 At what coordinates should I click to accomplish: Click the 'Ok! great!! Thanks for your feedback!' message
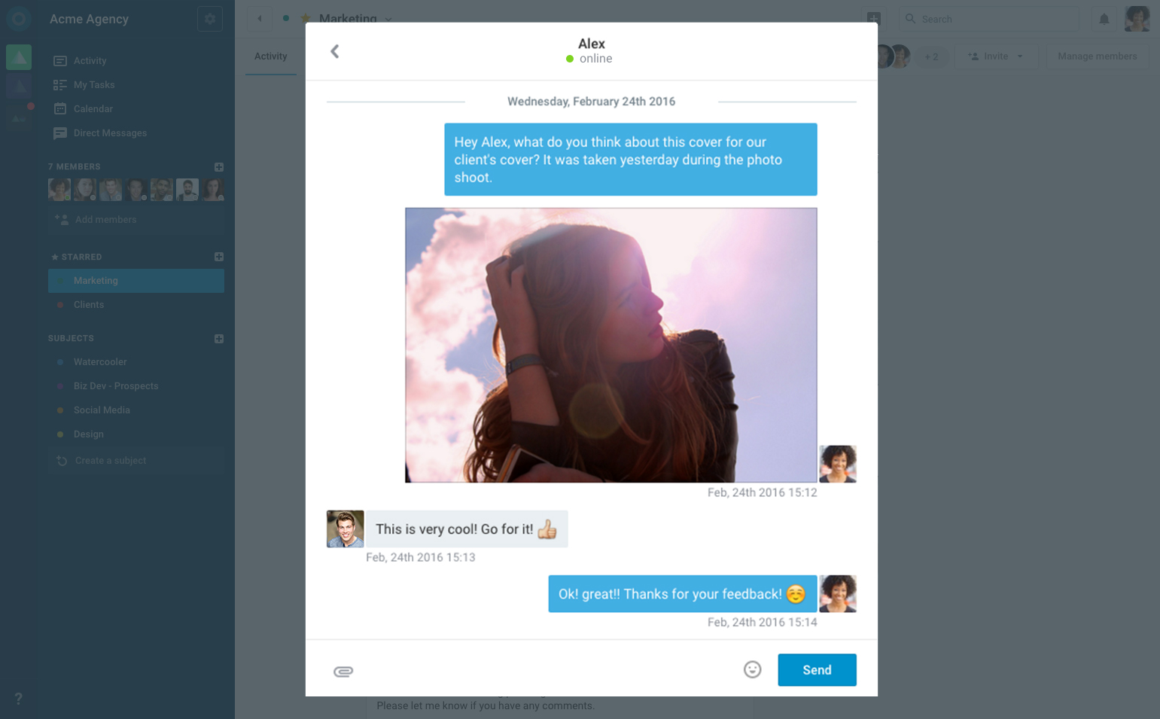683,594
